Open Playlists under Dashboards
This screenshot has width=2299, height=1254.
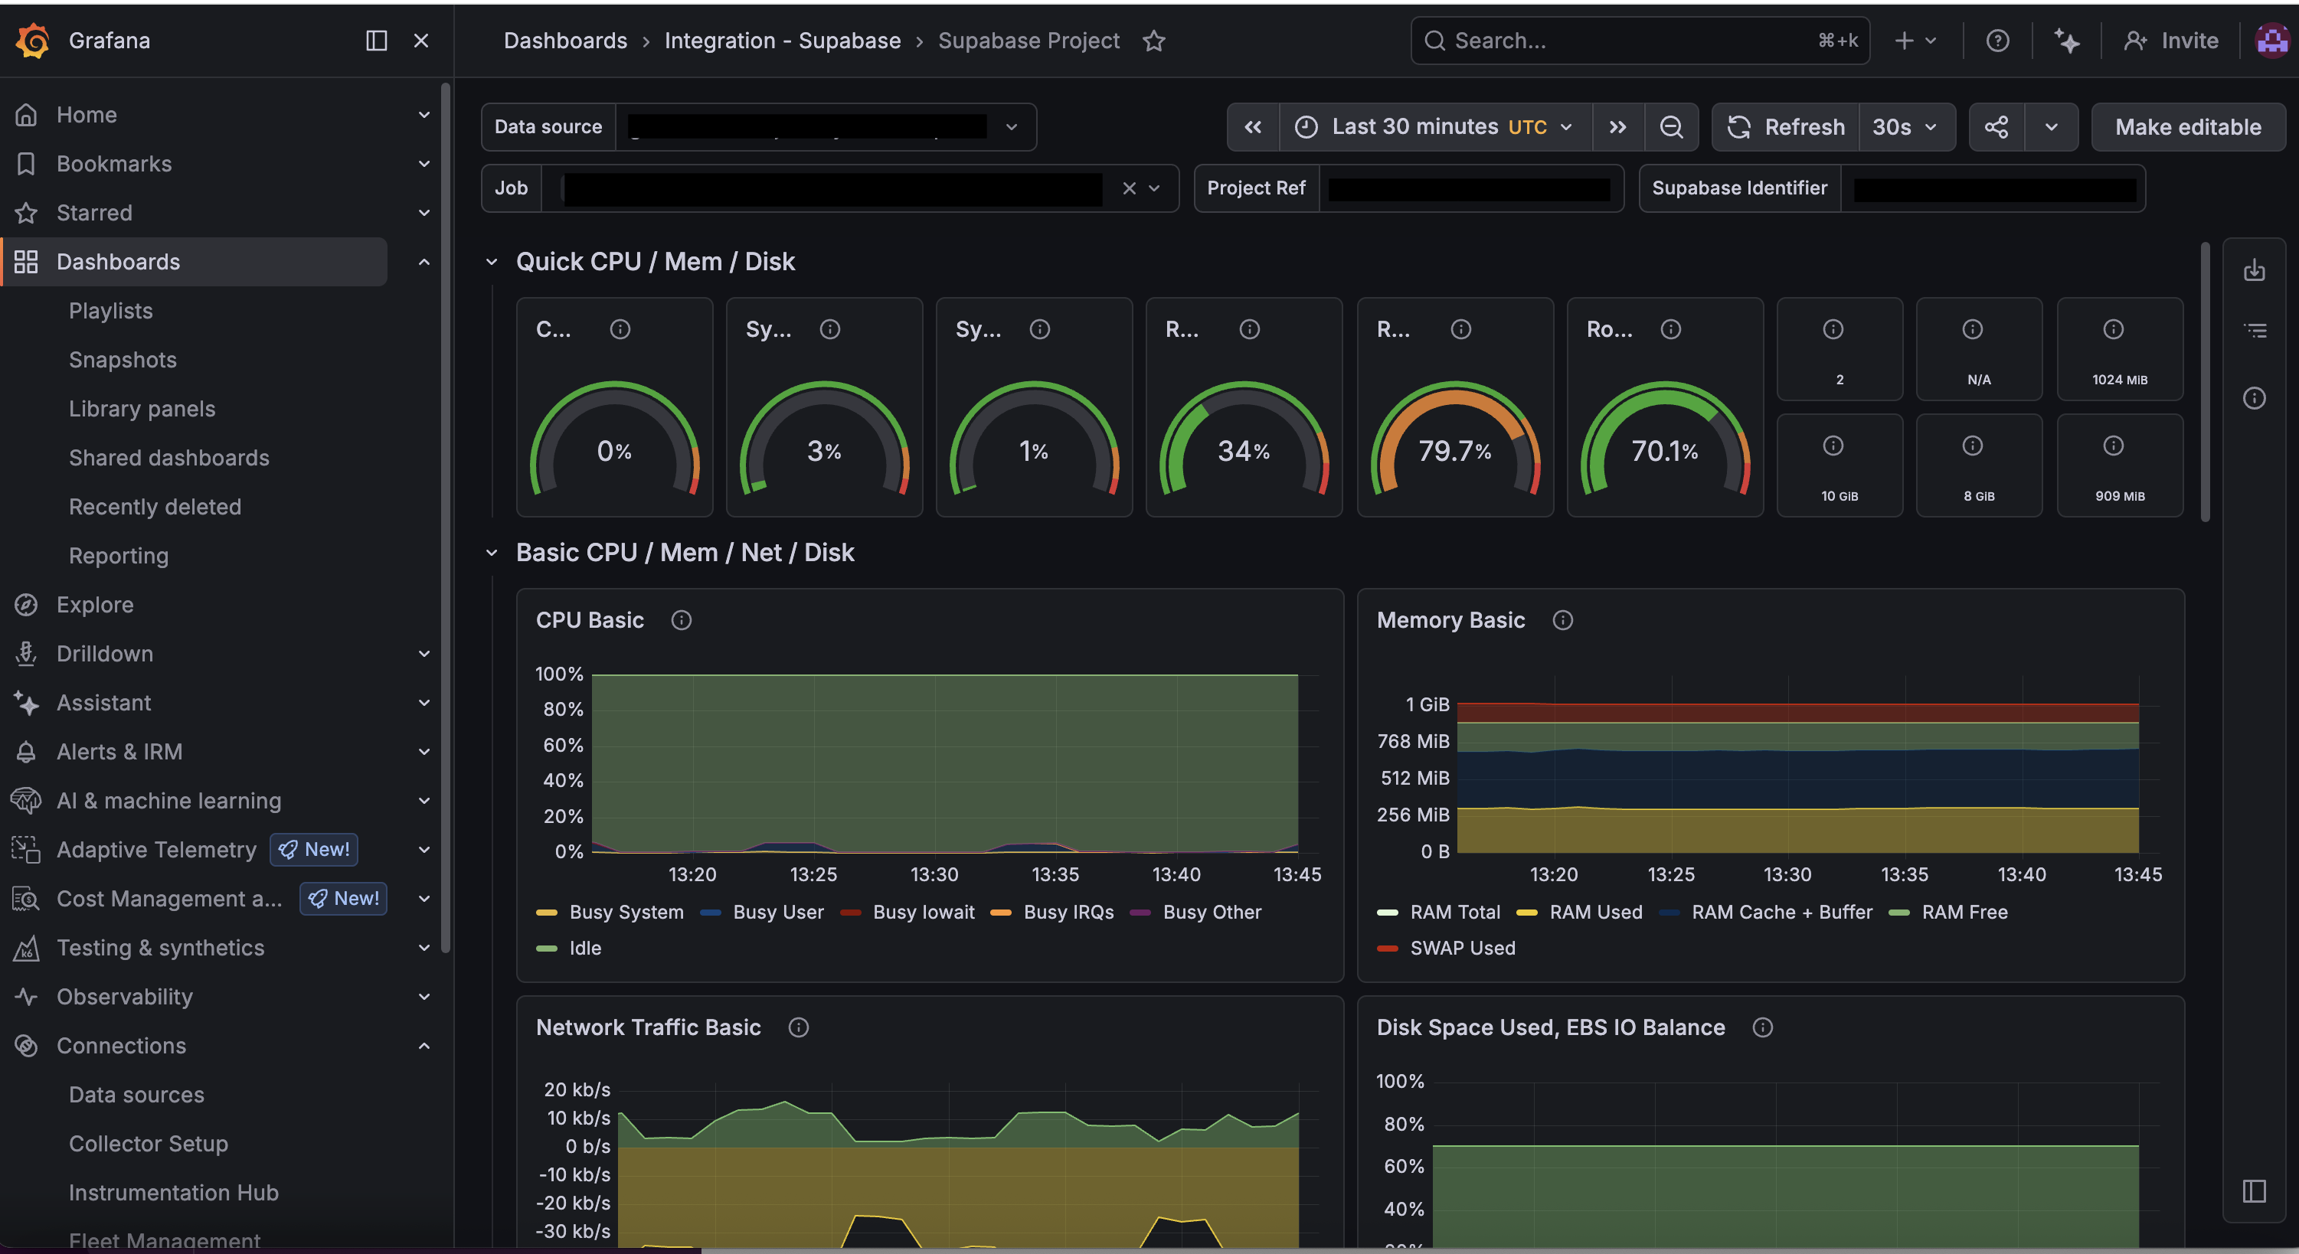point(111,312)
